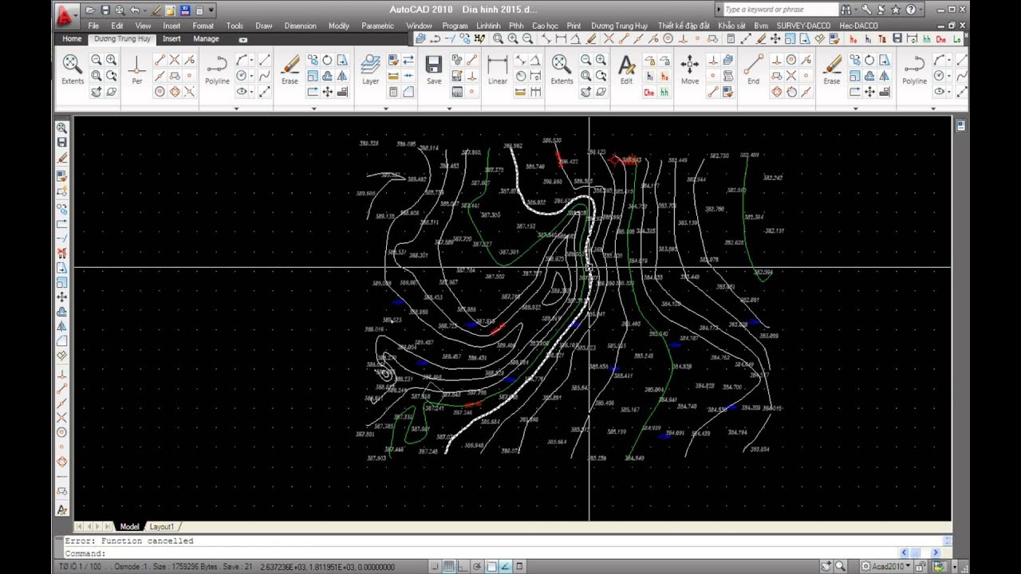Image resolution: width=1021 pixels, height=574 pixels.
Task: Click the Help question mark icon
Action: click(911, 10)
